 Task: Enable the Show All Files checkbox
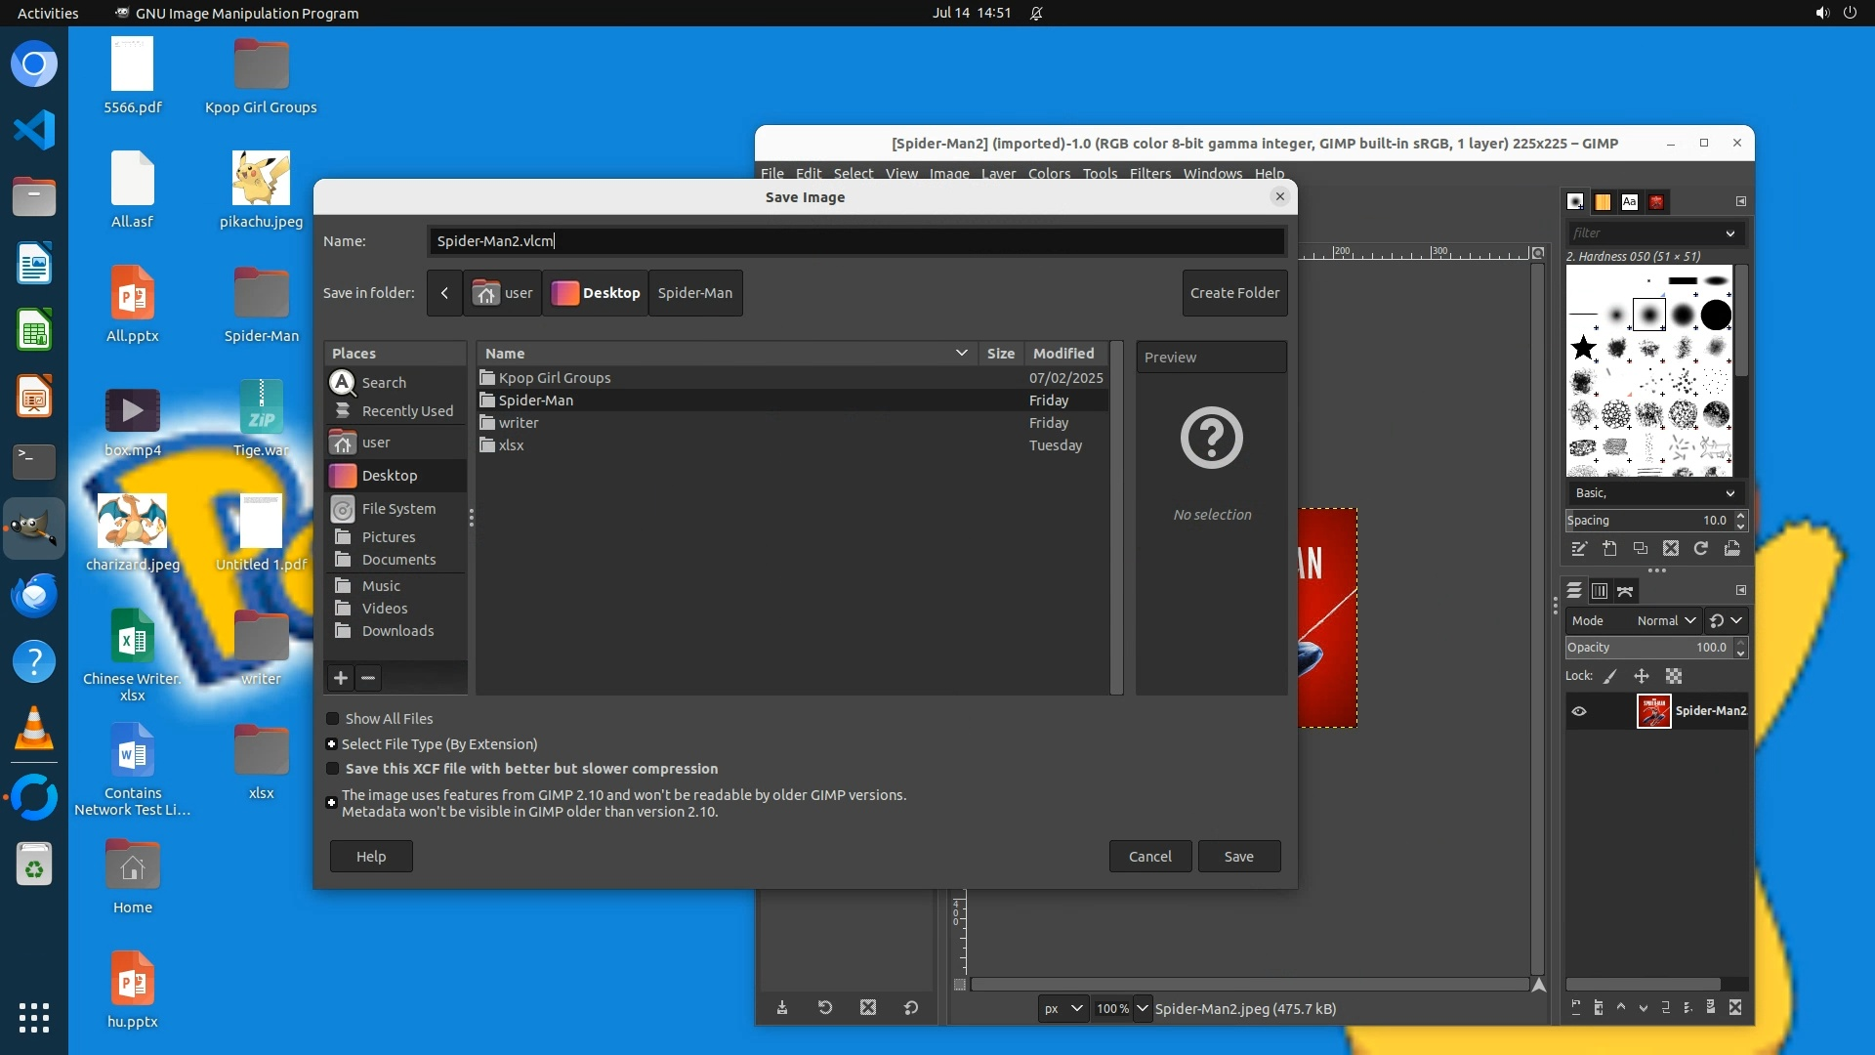(x=333, y=719)
